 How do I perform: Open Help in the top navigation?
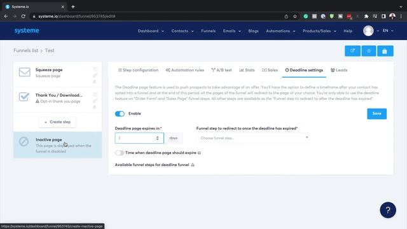coord(348,31)
